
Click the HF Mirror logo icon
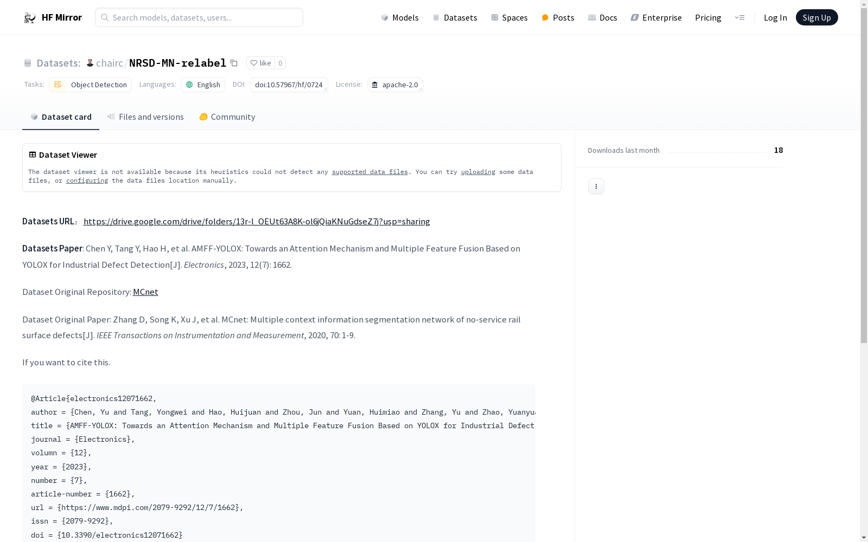(30, 18)
